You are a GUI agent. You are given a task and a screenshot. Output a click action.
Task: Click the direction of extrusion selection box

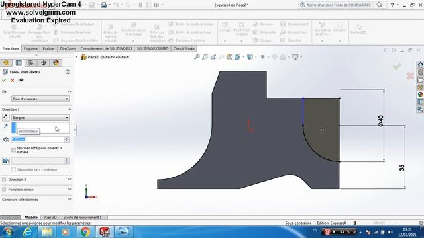point(40,128)
